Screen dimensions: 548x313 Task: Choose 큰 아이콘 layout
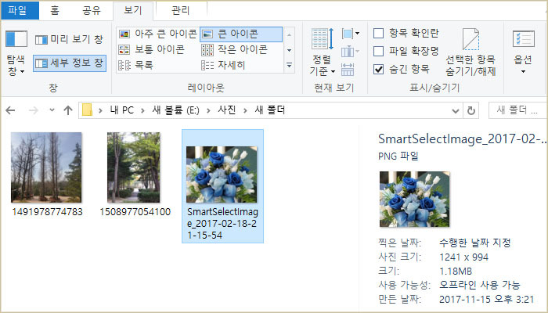241,34
